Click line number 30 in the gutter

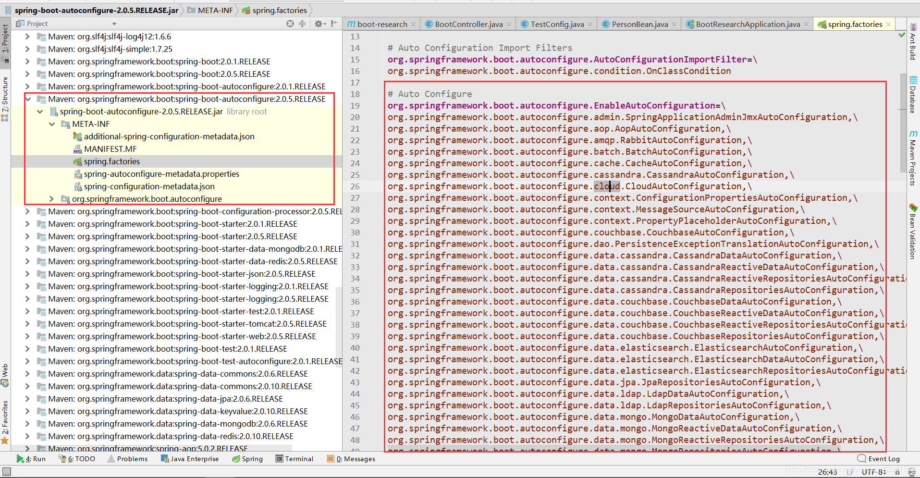[355, 233]
